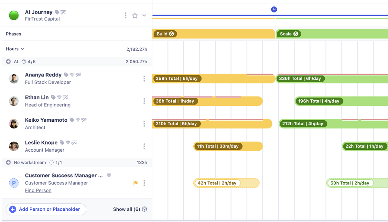Click the diamond icon next to Customer Success Manager
The image size is (388, 222).
click(109, 176)
